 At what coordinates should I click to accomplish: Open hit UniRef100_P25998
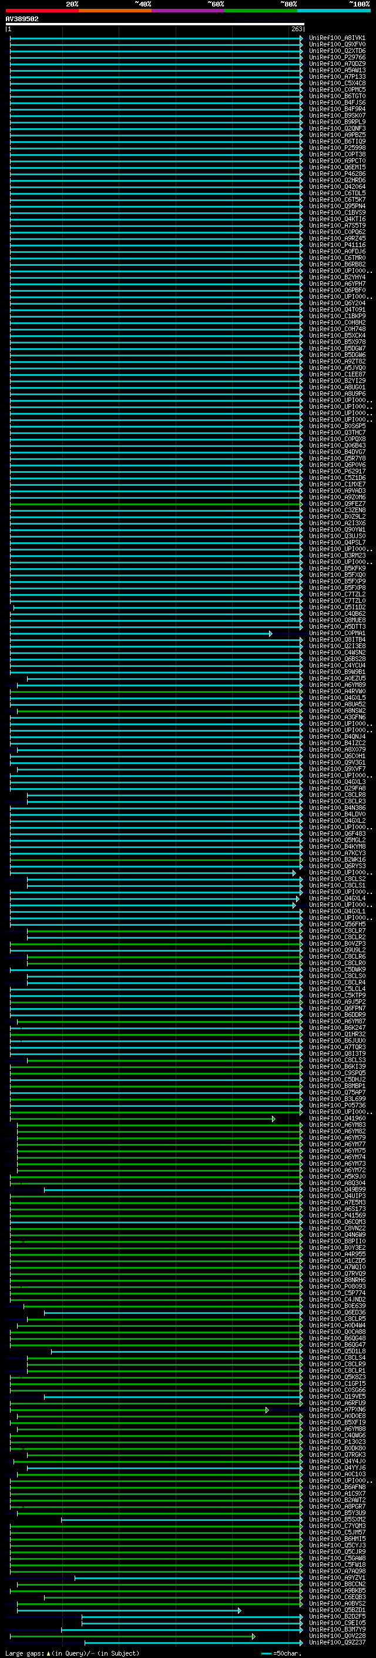tap(337, 148)
